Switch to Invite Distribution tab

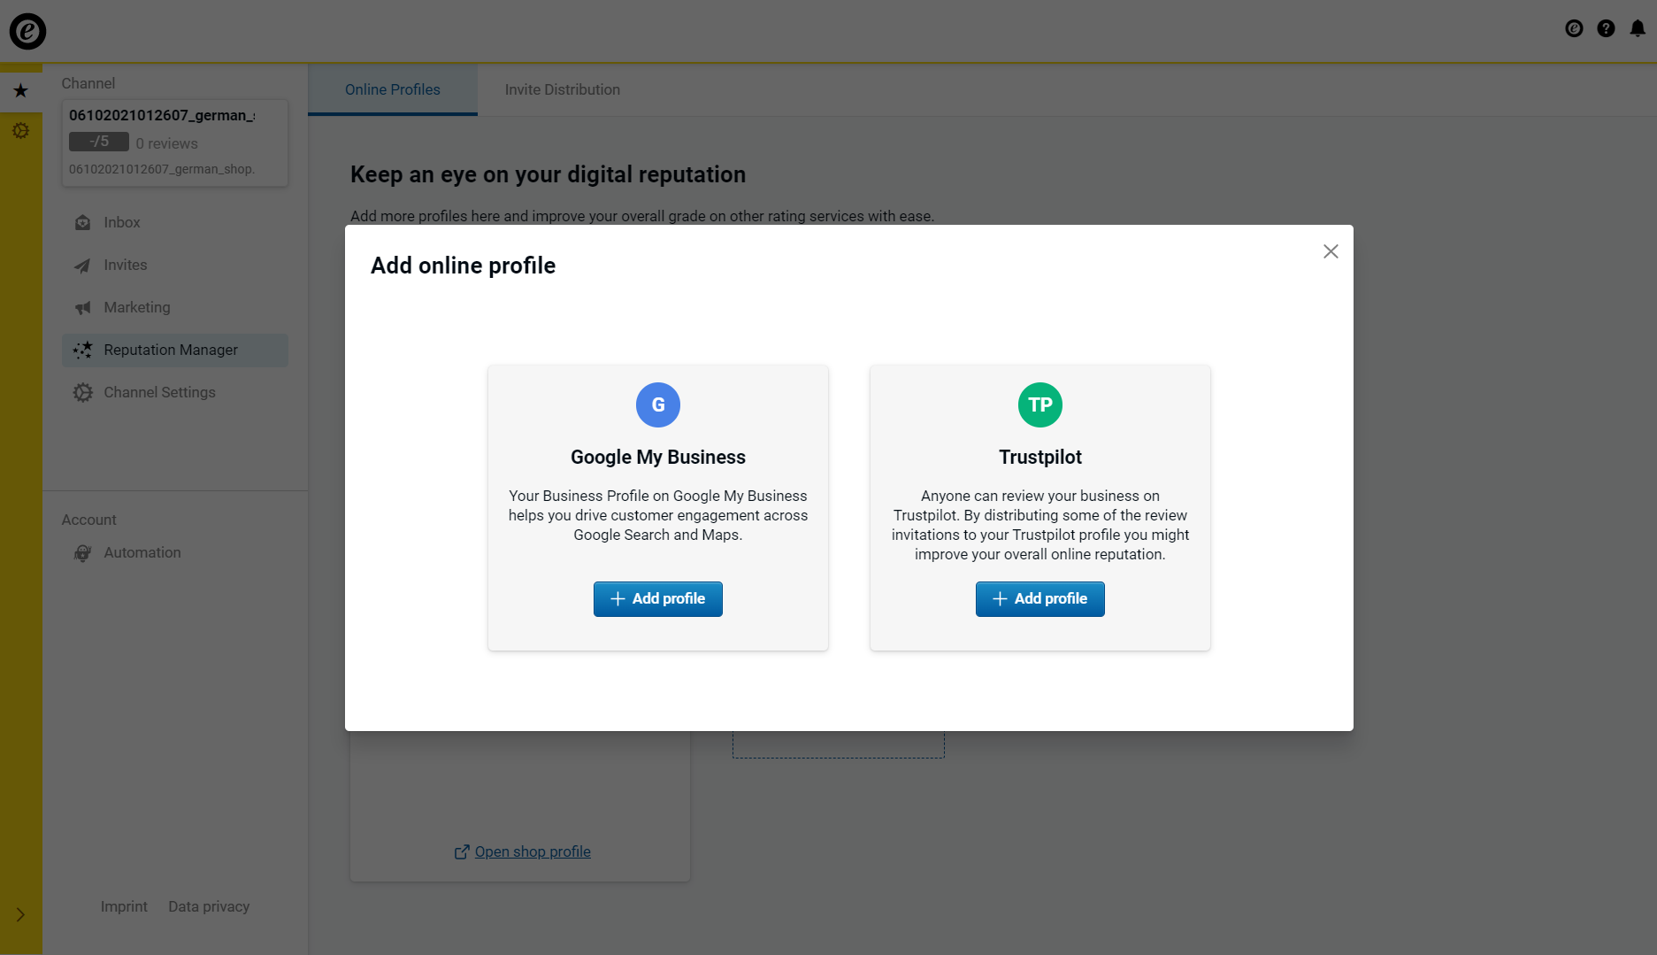(563, 89)
